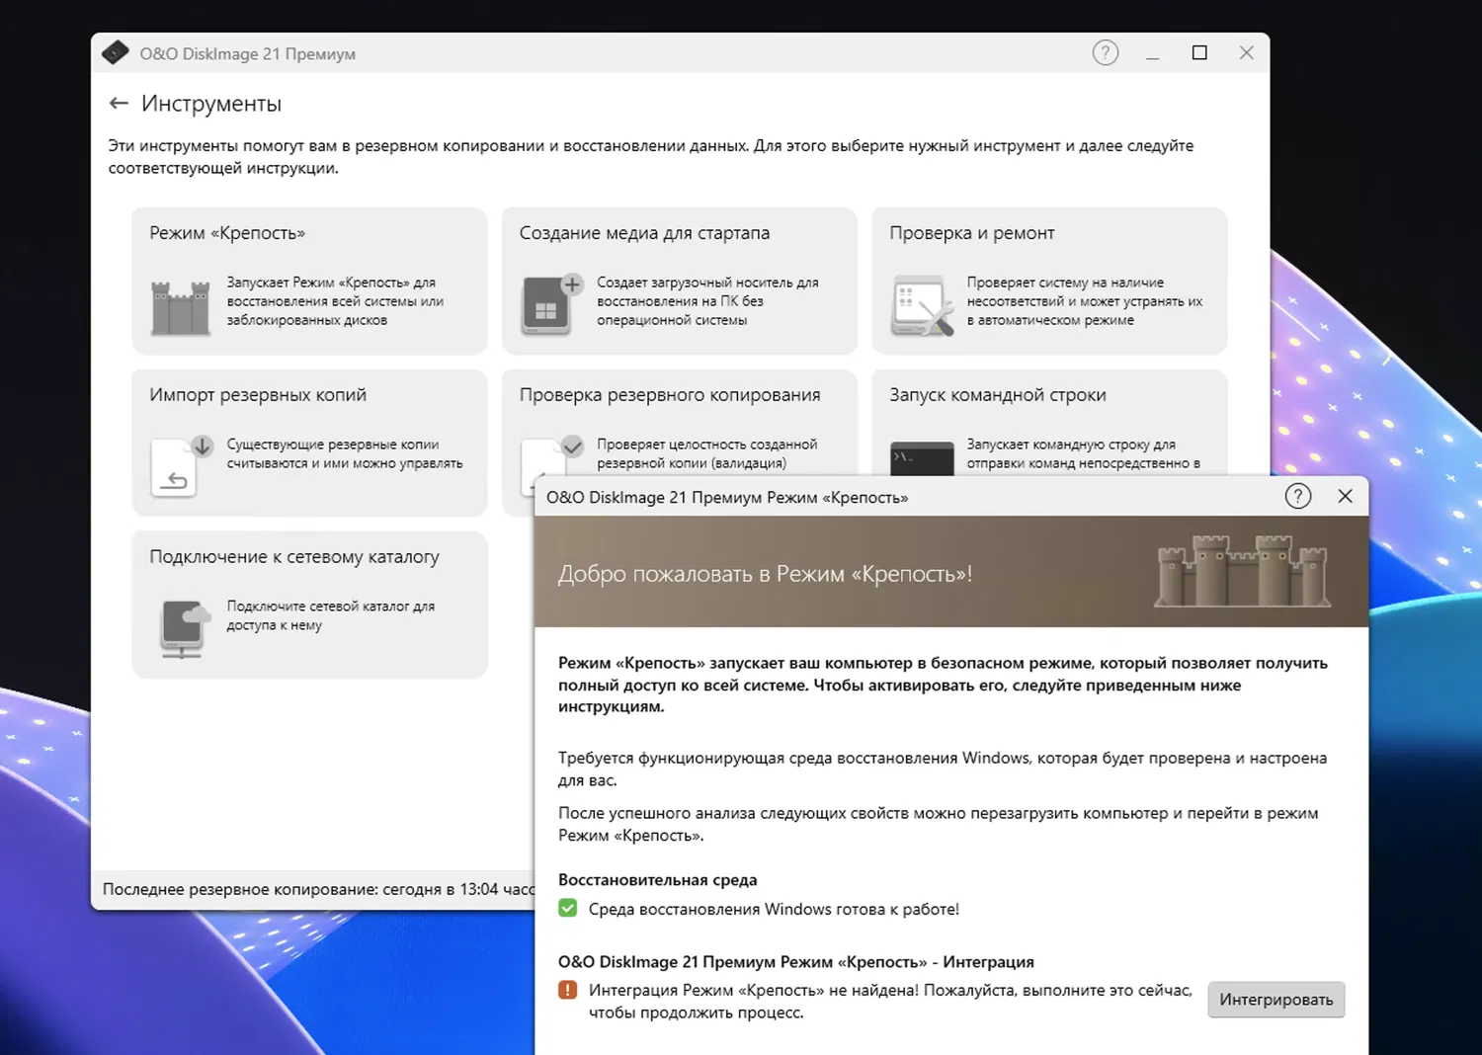Click 'Добро пожаловать в Режим «Крепость»!' banner text
Viewport: 1482px width, 1055px height.
766,574
